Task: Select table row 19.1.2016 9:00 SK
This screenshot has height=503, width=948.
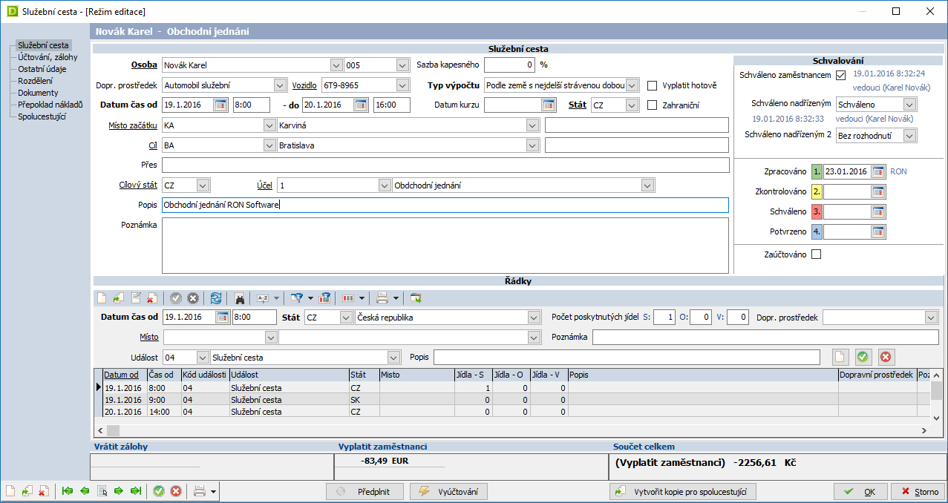Action: 512,399
